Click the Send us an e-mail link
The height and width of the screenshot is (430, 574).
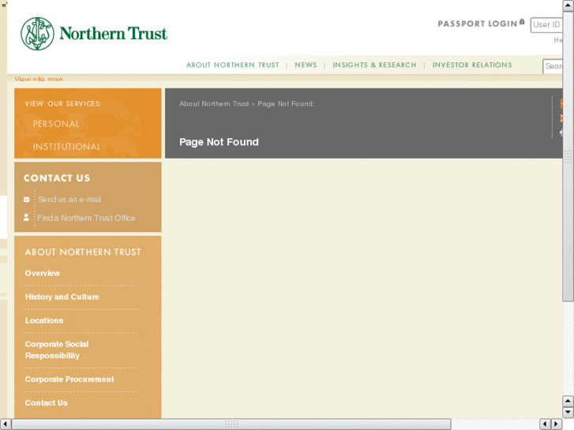pos(69,200)
